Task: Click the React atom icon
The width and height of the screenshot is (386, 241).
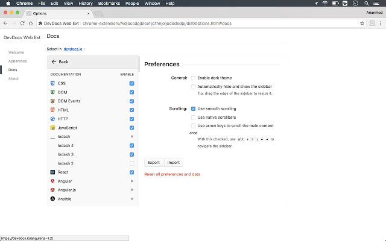Action: pyautogui.click(x=52, y=172)
